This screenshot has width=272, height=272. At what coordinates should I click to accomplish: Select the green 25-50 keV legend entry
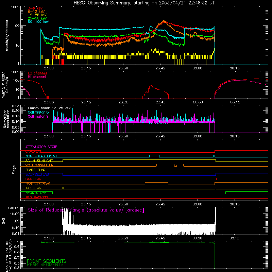point(37,18)
